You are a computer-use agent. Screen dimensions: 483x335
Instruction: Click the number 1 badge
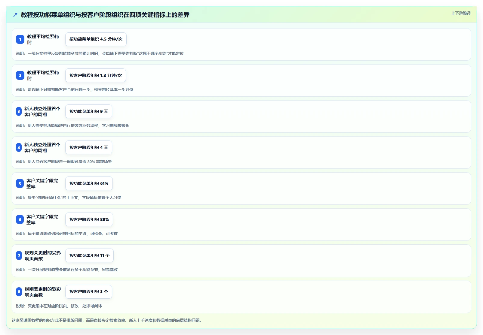point(20,39)
